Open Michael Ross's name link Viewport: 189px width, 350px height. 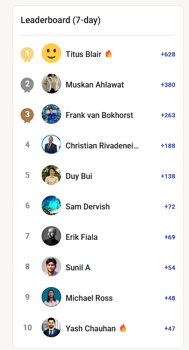point(89,298)
